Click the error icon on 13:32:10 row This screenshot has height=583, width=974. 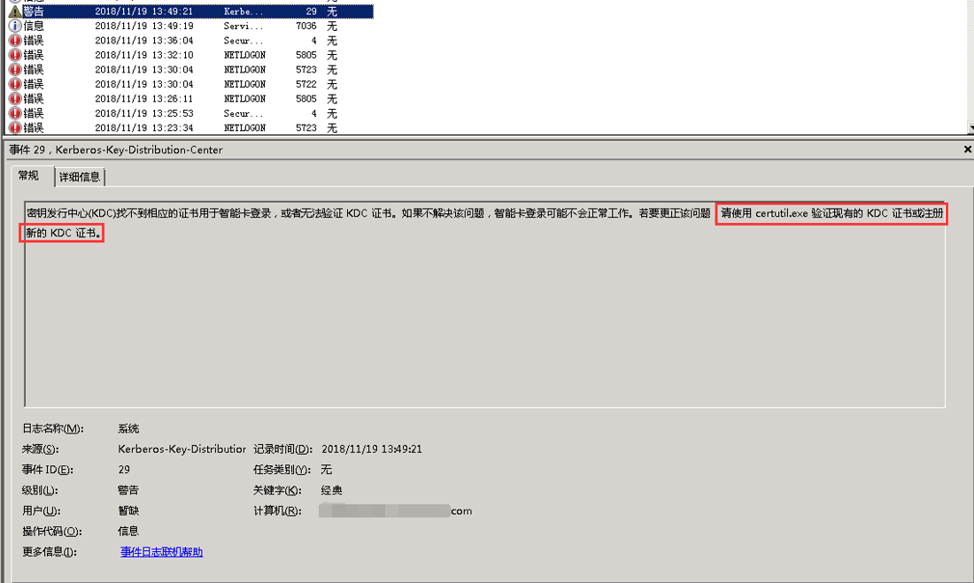[x=15, y=55]
